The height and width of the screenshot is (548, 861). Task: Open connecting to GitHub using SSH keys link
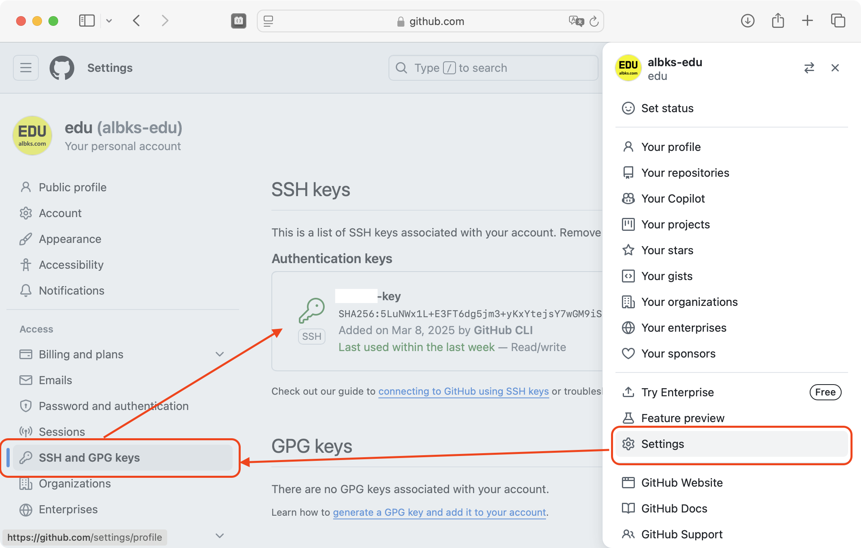[x=463, y=391]
